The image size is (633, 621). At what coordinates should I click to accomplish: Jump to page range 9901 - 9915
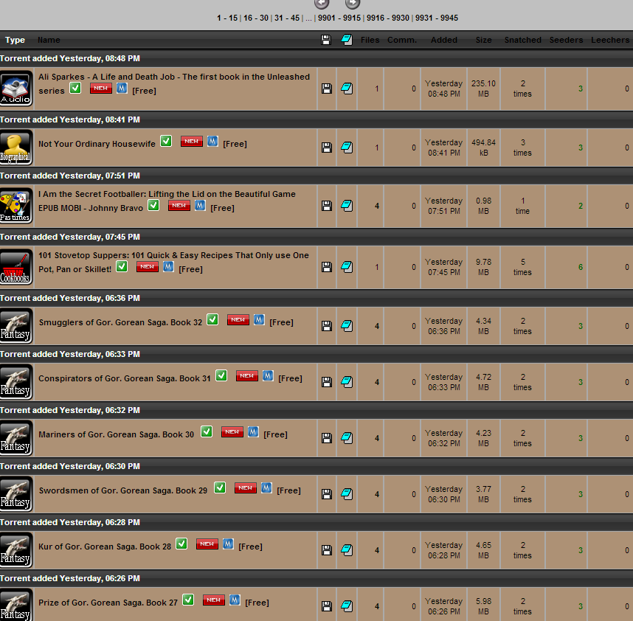click(x=339, y=18)
